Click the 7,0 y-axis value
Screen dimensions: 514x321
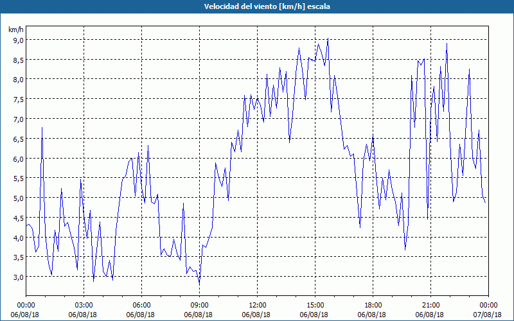click(x=19, y=119)
